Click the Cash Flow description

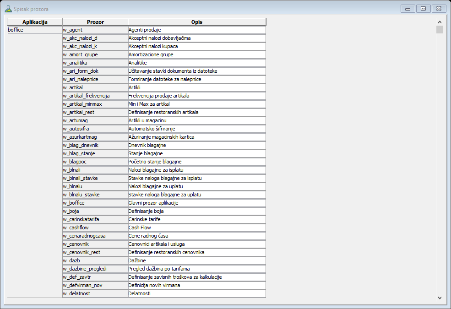pos(197,228)
